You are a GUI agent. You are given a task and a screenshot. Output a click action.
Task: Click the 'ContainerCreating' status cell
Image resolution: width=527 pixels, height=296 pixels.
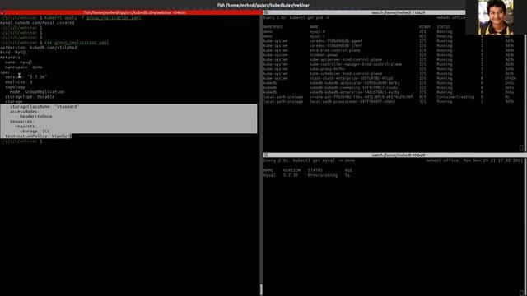coord(455,97)
